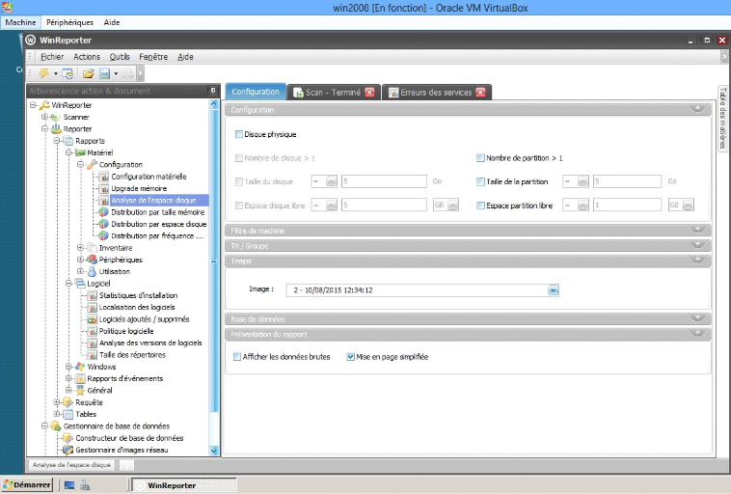Enable the Disque physique checkbox
Image resolution: width=731 pixels, height=494 pixels.
click(239, 134)
